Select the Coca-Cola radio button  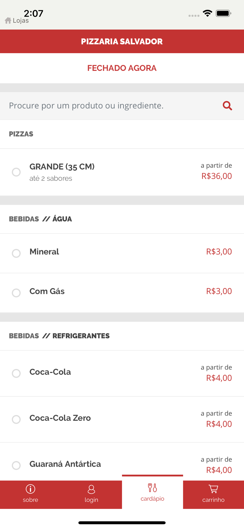pos(16,373)
